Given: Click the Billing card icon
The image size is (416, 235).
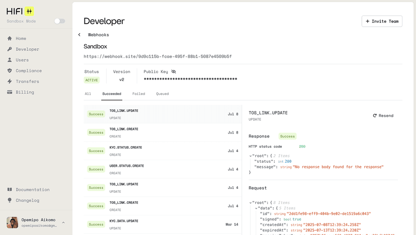Looking at the screenshot, I should [10, 92].
